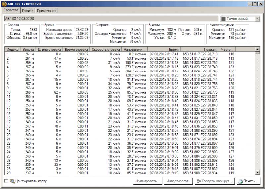Click position N53 51.884 E27 28.906
The height and width of the screenshot is (189, 265).
(200, 156)
